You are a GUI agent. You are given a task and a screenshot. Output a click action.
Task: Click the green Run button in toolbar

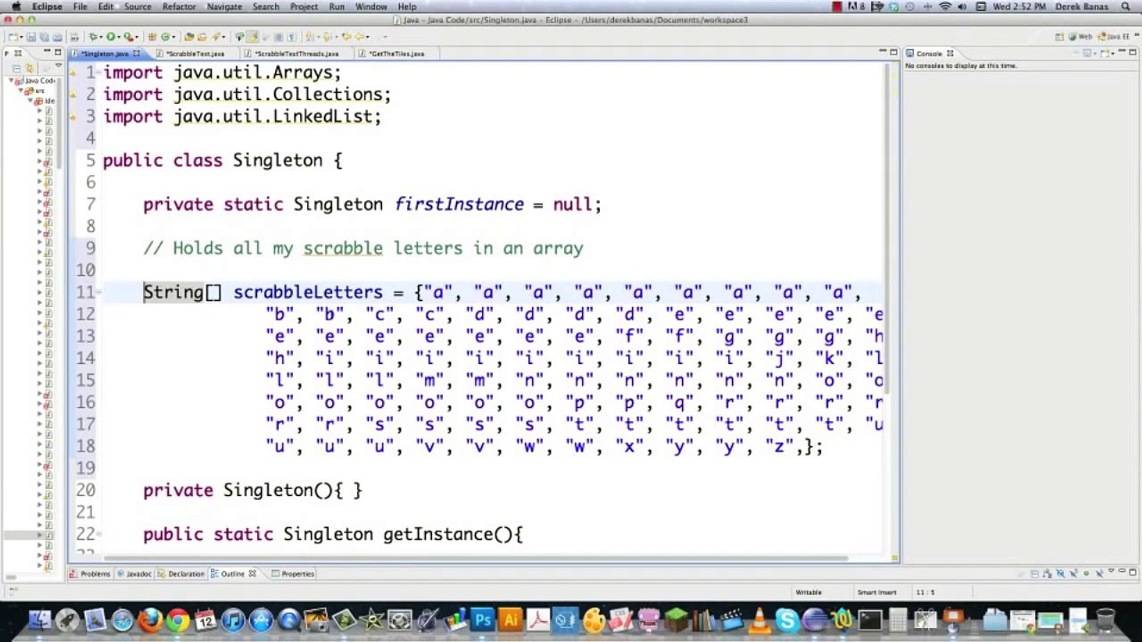111,37
